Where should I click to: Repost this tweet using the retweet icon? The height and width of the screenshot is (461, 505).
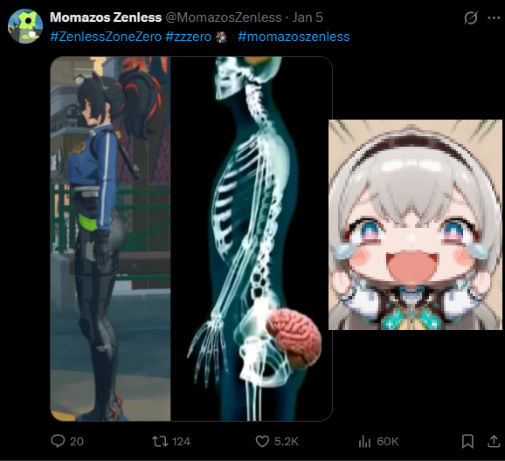click(160, 442)
